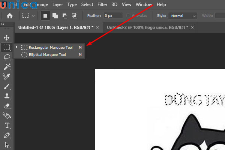
Task: Click the Width input field
Action: tap(220, 15)
